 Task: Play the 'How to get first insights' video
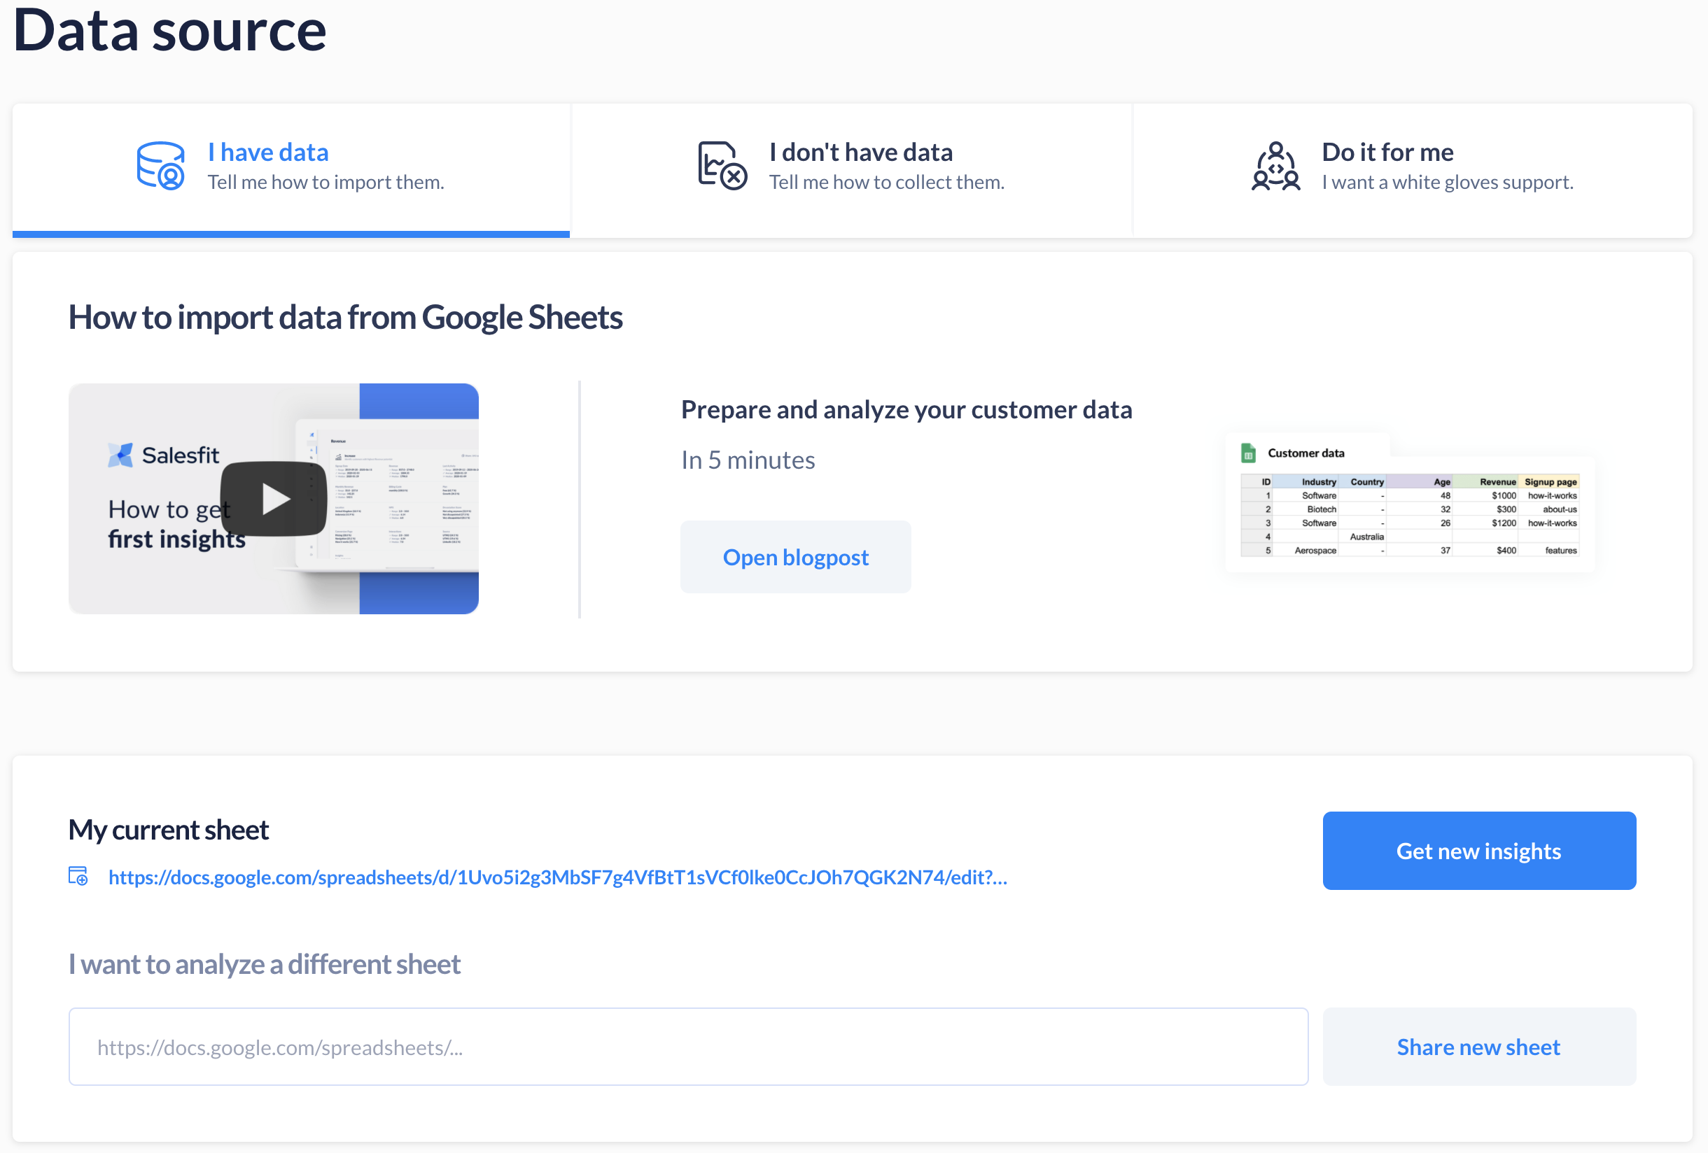pyautogui.click(x=274, y=500)
